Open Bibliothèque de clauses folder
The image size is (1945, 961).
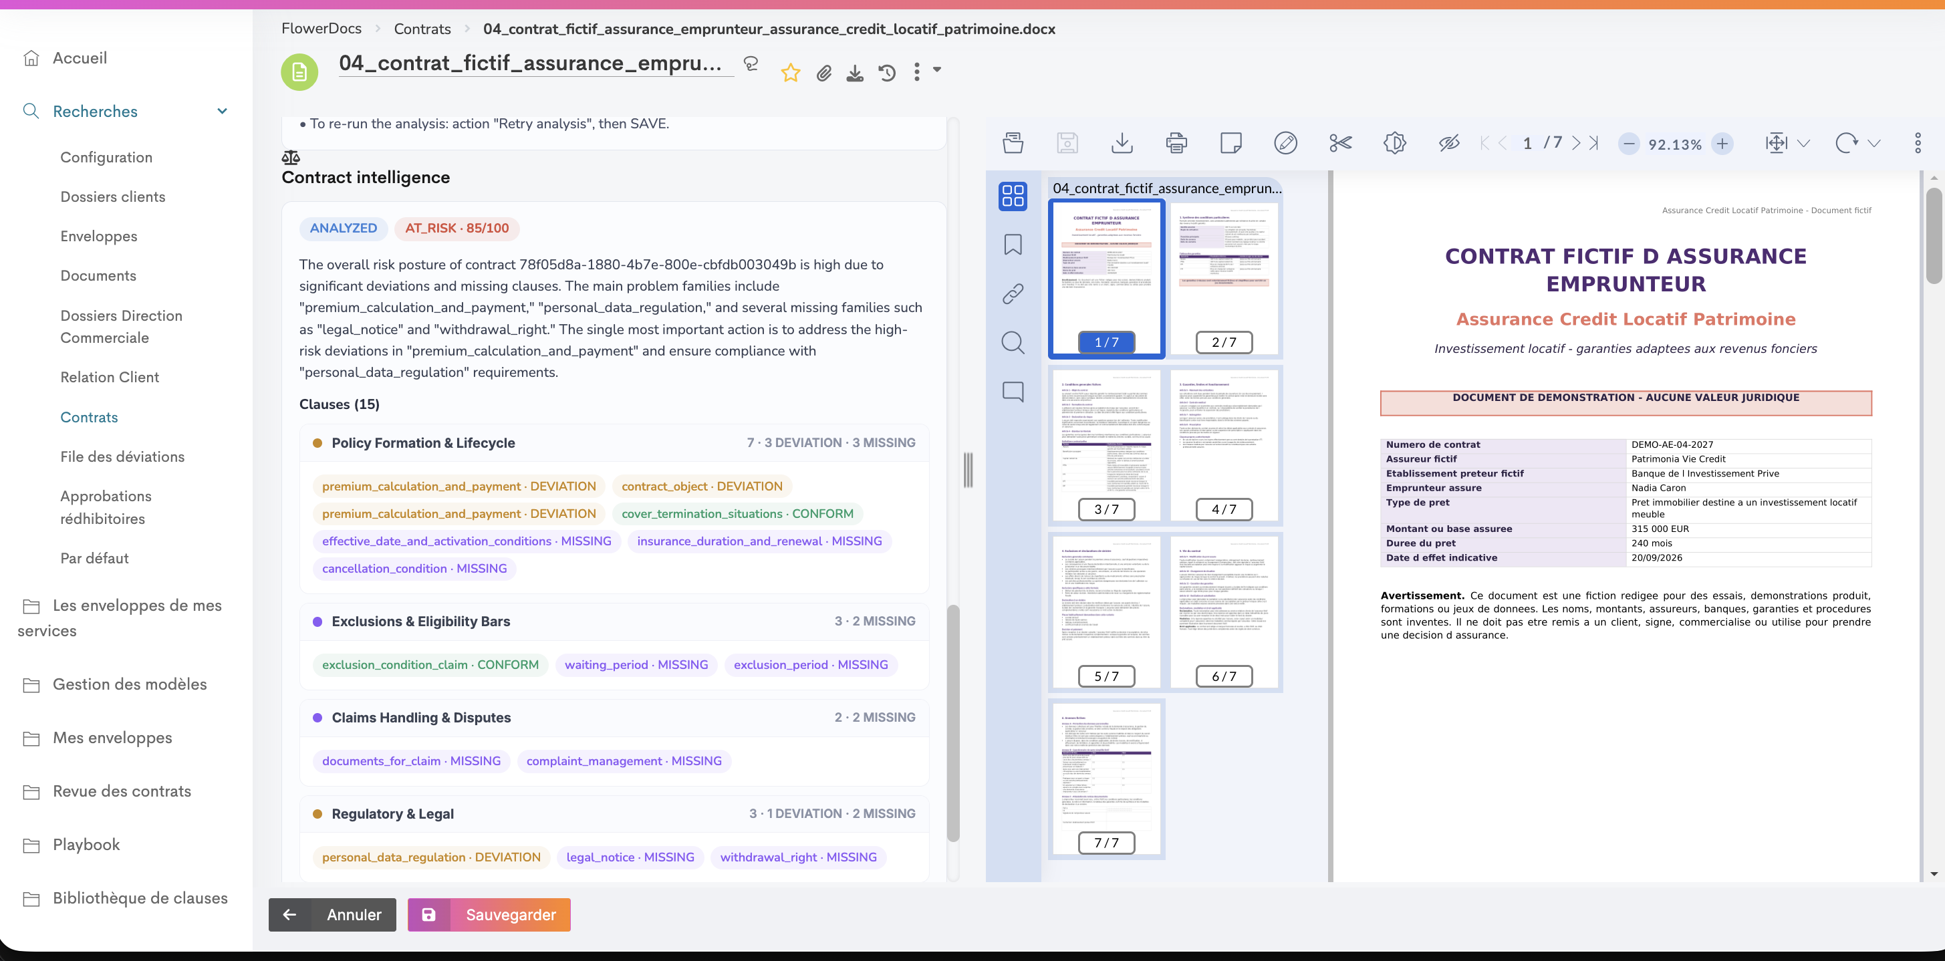[x=140, y=898]
